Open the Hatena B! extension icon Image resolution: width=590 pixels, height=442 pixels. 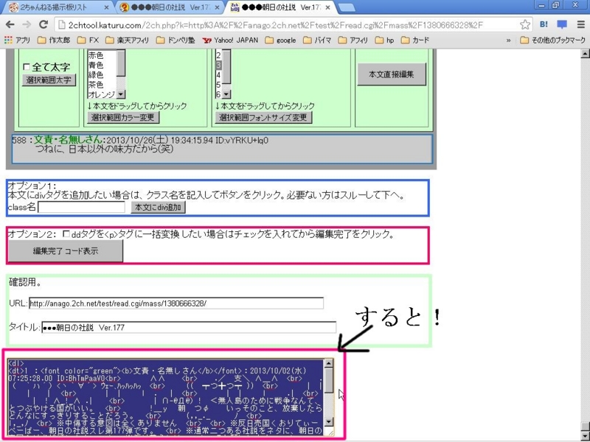[544, 24]
